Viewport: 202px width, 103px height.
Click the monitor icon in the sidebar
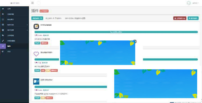(x=3, y=19)
